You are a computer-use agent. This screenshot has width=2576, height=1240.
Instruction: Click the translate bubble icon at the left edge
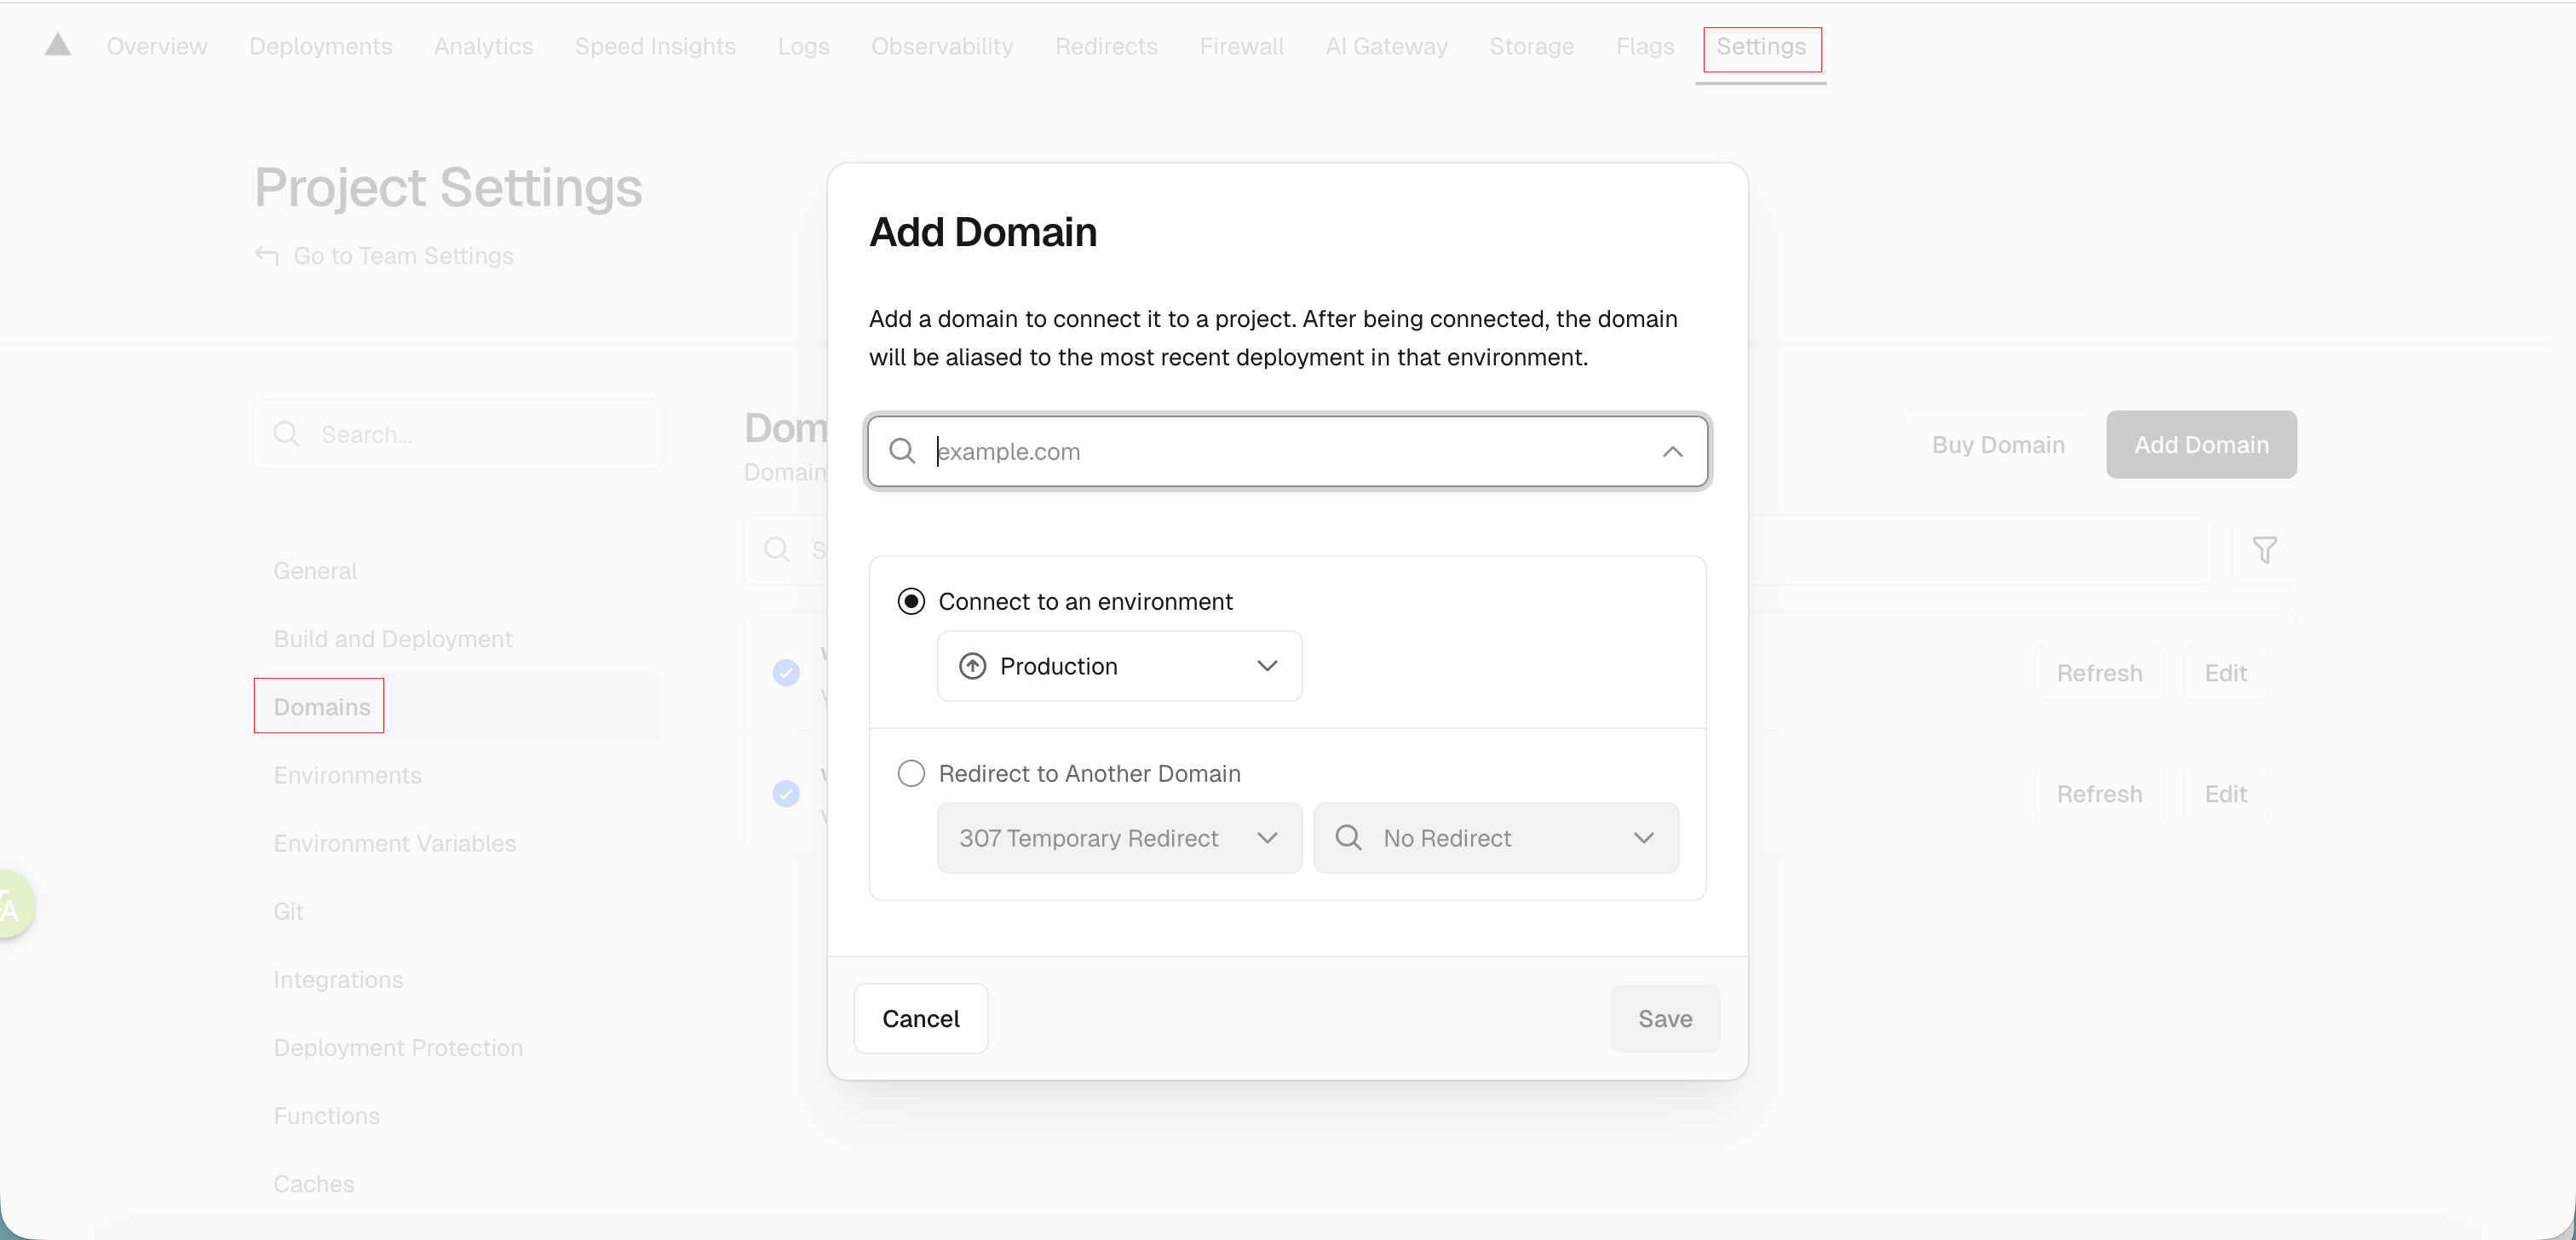(10, 905)
